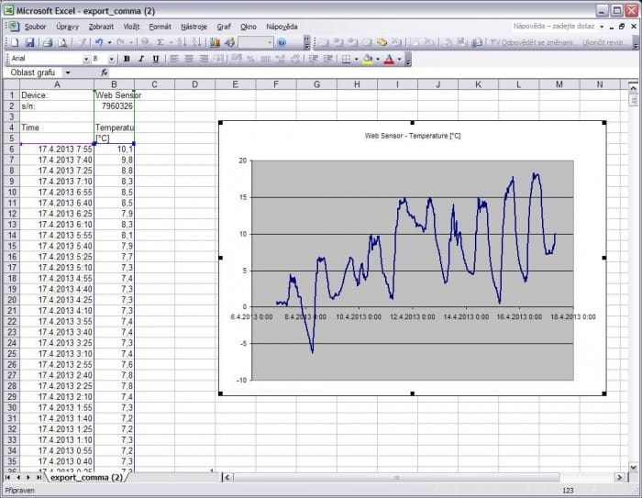Open the Graf menu
Image resolution: width=642 pixels, height=498 pixels.
click(224, 27)
